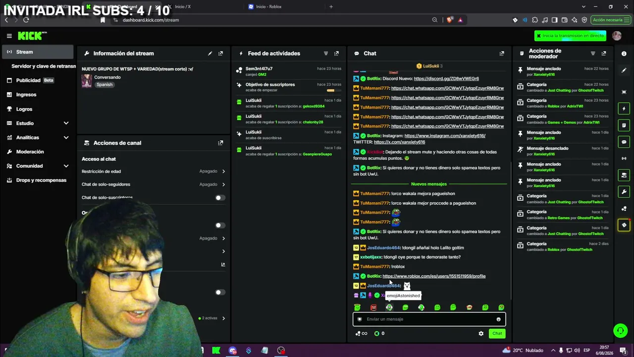This screenshot has height=357, width=634.
Task: Toggle the wrench widget icon in right toolbar
Action: tap(624, 192)
